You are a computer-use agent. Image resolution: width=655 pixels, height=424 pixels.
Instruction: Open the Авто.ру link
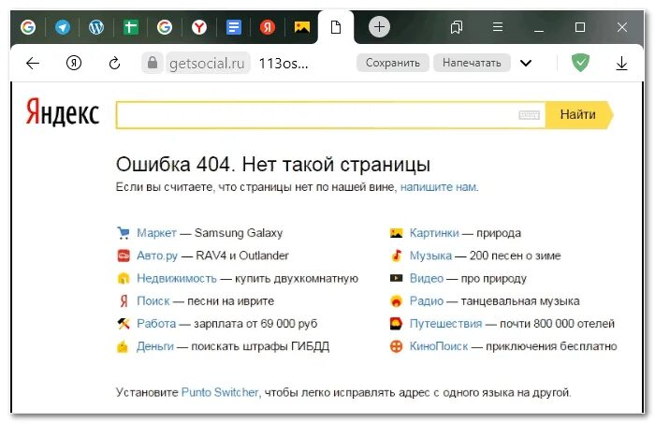[157, 256]
